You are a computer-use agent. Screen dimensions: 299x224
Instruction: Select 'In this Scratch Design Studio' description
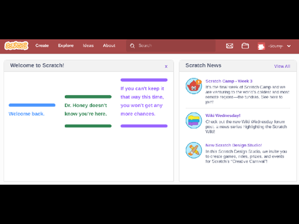(246, 156)
